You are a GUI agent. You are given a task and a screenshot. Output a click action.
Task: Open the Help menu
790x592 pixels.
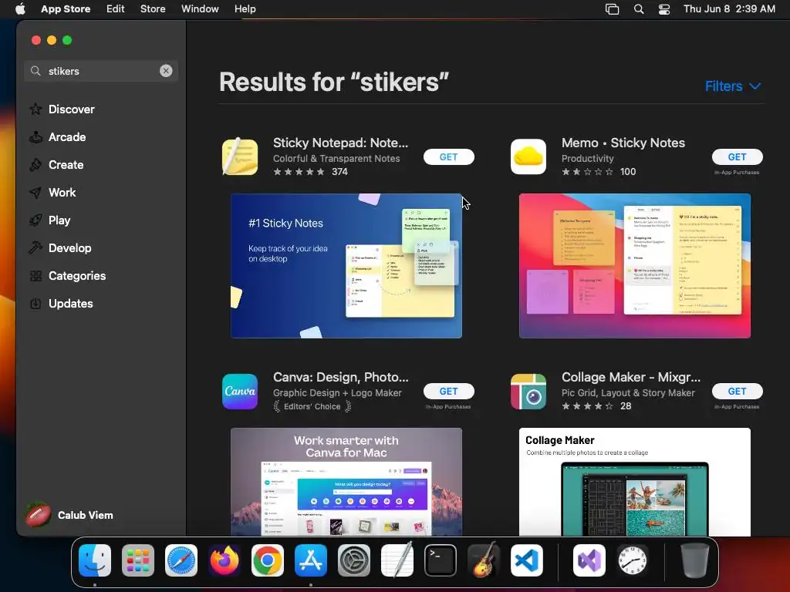point(245,8)
